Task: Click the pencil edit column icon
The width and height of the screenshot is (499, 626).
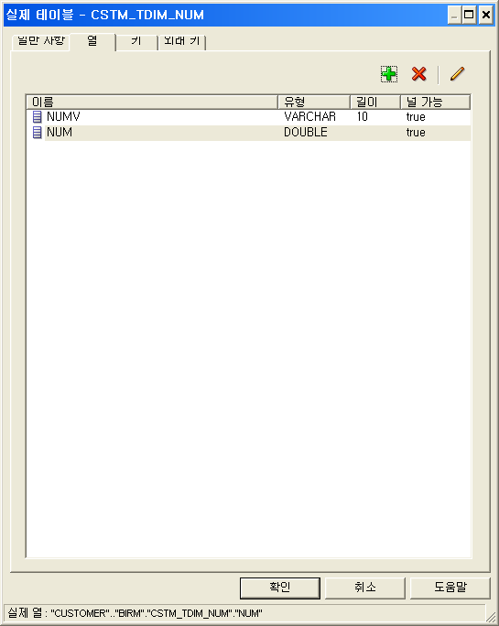Action: coord(457,74)
